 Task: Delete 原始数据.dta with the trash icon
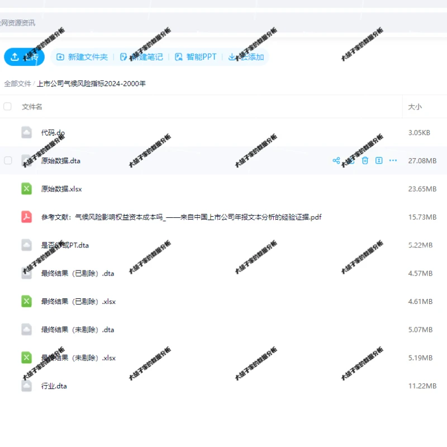coord(365,160)
